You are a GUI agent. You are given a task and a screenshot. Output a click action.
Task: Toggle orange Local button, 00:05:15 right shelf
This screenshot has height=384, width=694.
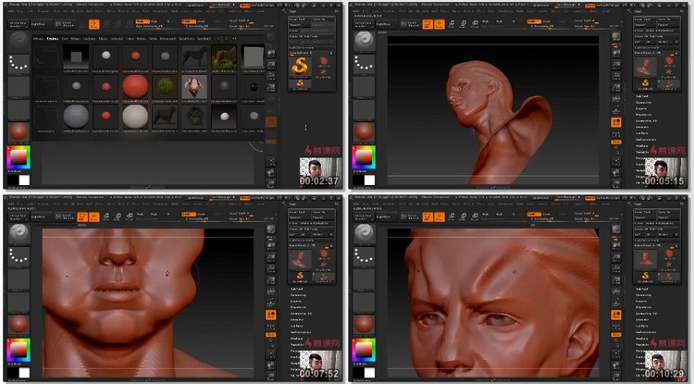(x=615, y=122)
